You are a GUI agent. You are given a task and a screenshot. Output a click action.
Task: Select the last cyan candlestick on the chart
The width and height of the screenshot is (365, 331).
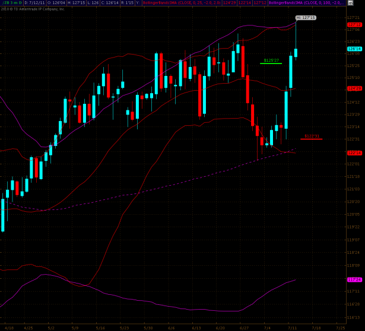point(296,52)
